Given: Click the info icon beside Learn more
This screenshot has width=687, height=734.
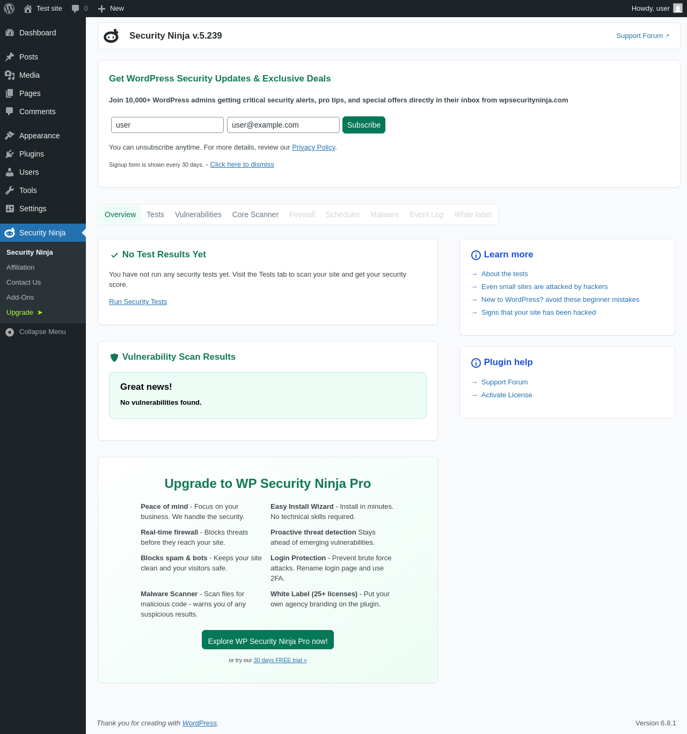Looking at the screenshot, I should tap(476, 255).
